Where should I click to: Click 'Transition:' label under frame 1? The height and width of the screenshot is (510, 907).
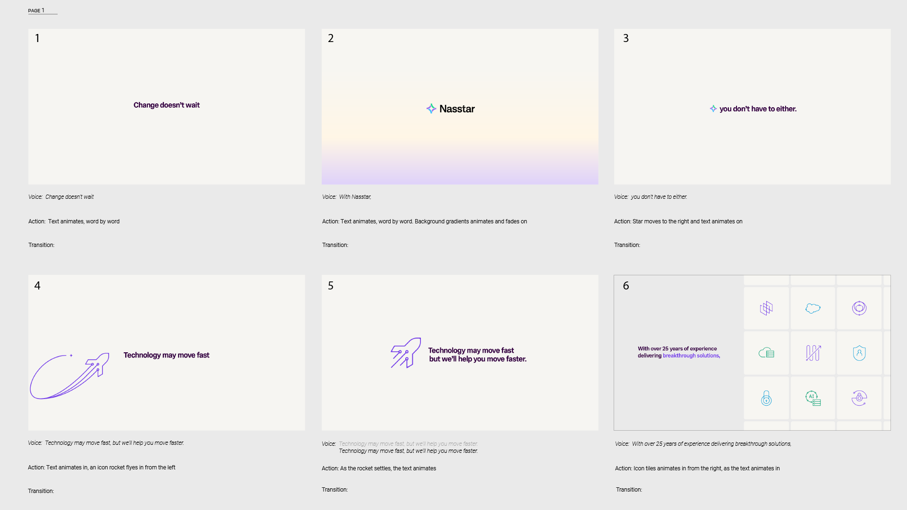41,245
